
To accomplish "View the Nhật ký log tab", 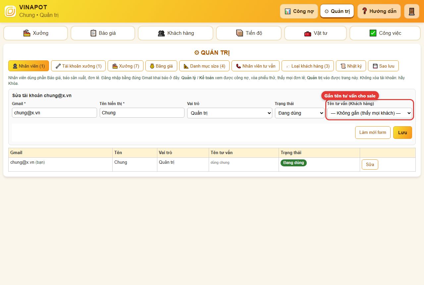I will (x=351, y=66).
